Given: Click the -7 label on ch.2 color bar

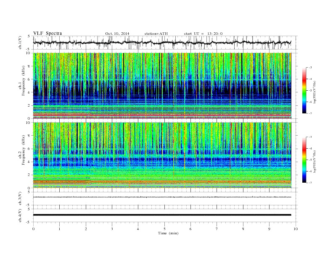Looking at the screenshot, I should click(x=310, y=183).
